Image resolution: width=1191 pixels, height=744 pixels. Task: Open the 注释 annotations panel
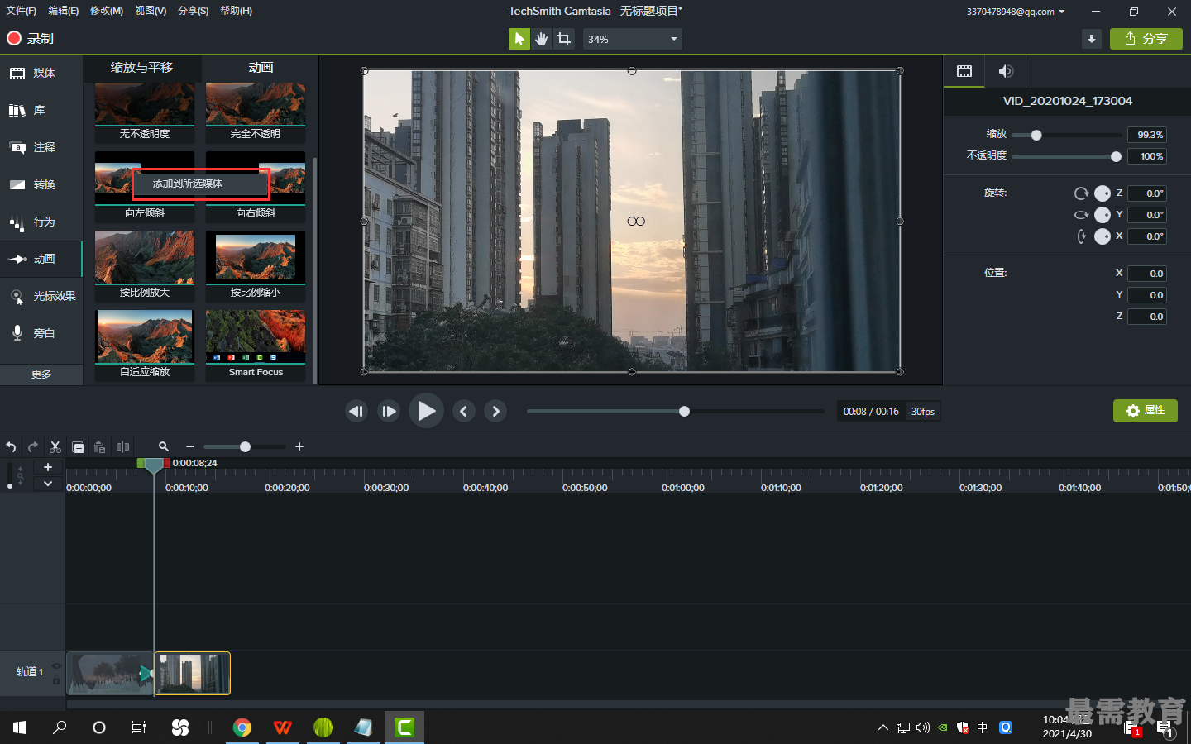point(41,147)
